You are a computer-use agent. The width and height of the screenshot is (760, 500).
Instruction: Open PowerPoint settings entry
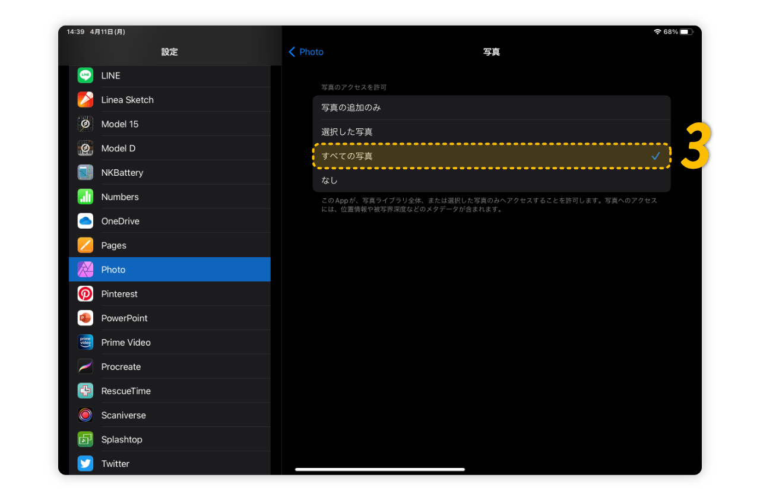[169, 318]
